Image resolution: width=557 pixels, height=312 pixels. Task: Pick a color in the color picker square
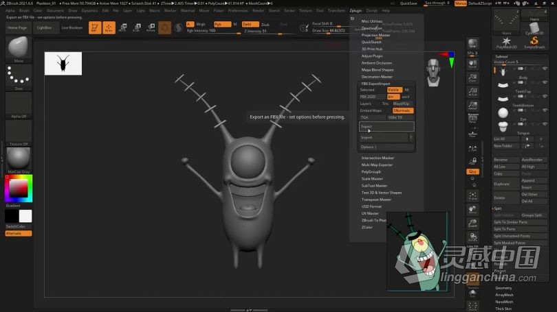pos(19,188)
